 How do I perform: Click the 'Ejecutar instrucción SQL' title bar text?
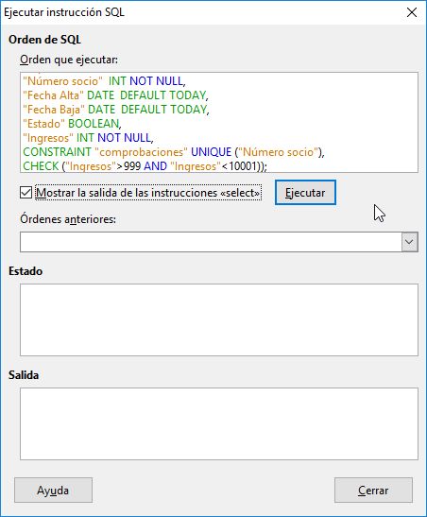(64, 12)
